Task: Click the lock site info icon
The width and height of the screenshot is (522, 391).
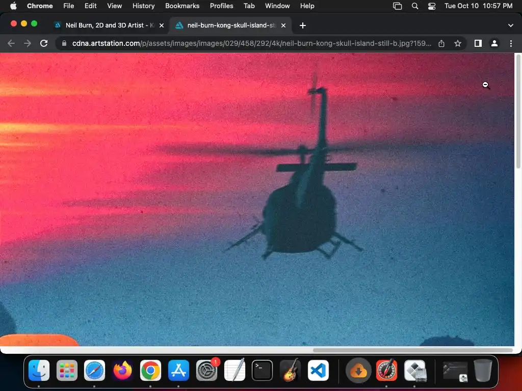Action: [64, 43]
